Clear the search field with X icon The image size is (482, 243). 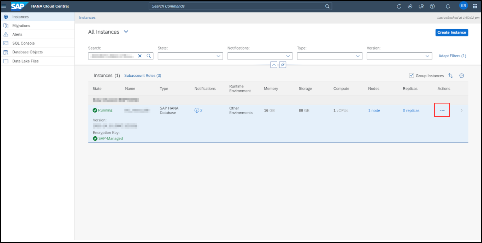[x=140, y=56]
